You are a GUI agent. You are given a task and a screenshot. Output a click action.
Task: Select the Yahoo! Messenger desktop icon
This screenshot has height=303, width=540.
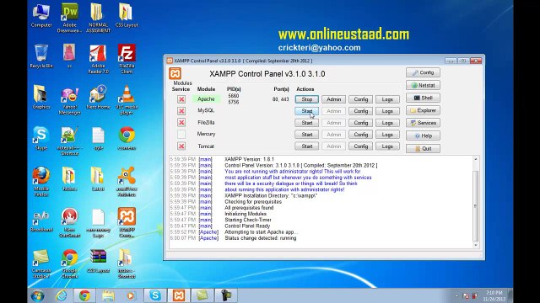[x=69, y=100]
